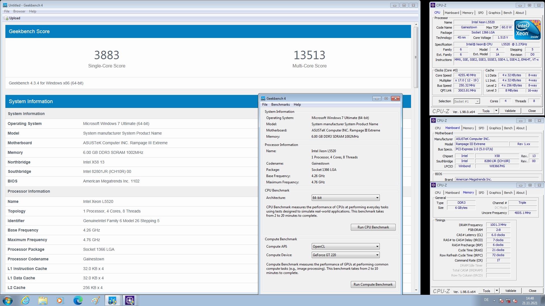Click Geekbench vertical scrollbar thumb
This screenshot has height=306, width=545.
pyautogui.click(x=416, y=57)
